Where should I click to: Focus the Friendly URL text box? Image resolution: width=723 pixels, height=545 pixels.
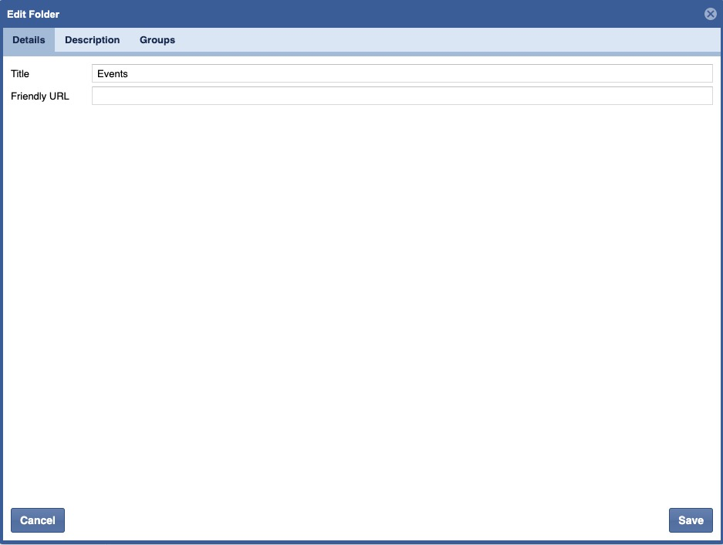click(x=401, y=96)
